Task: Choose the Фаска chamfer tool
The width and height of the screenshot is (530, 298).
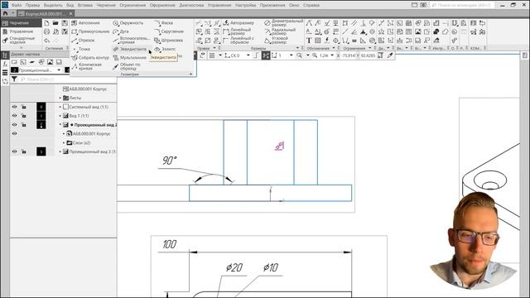Action: click(x=164, y=23)
